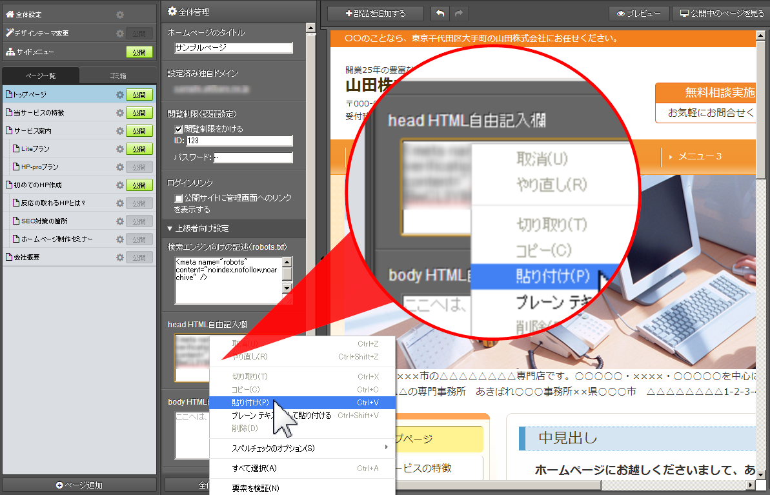Publish the ホームページ制作セミナー page

pos(139,239)
